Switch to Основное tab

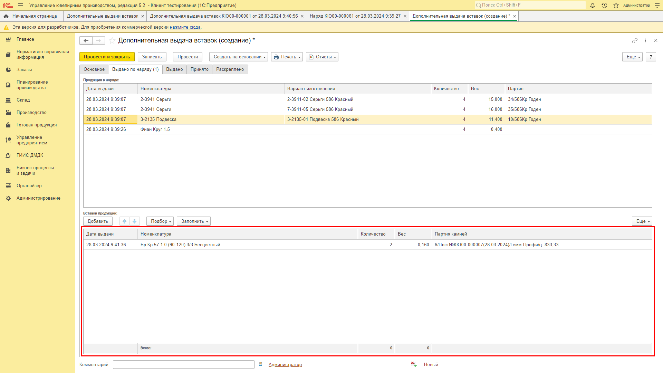tap(94, 69)
